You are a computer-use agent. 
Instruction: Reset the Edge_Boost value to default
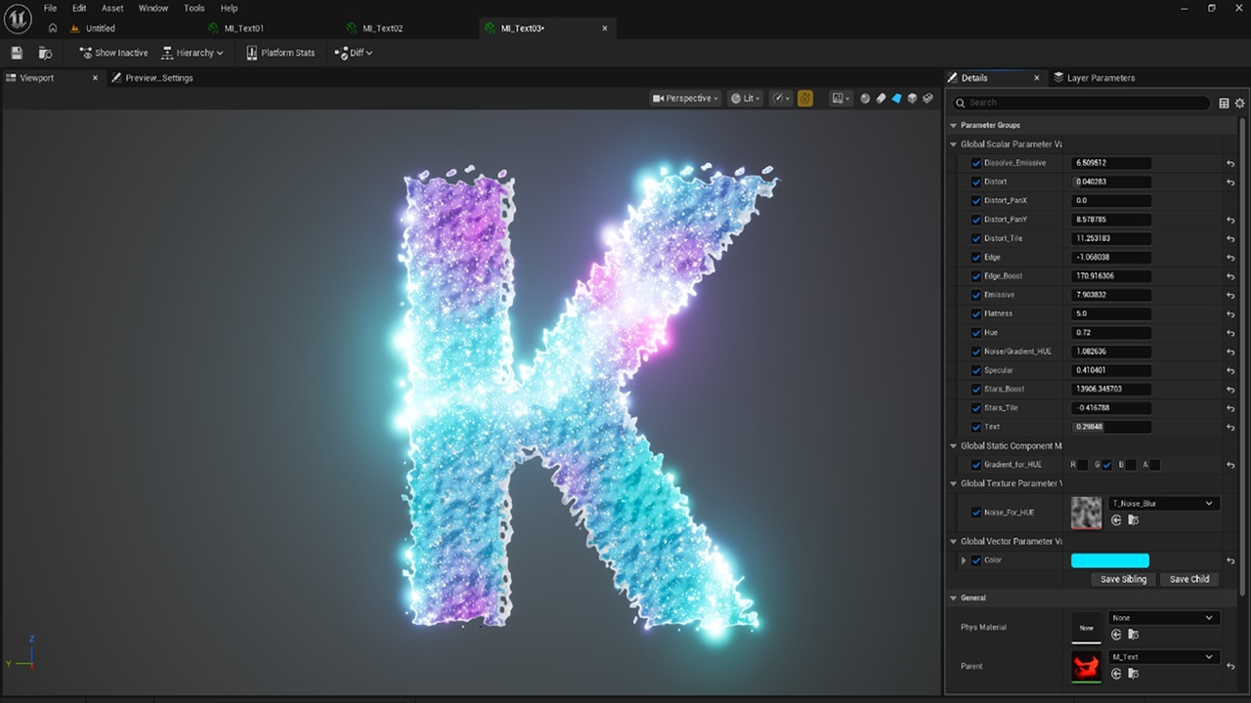click(x=1230, y=276)
